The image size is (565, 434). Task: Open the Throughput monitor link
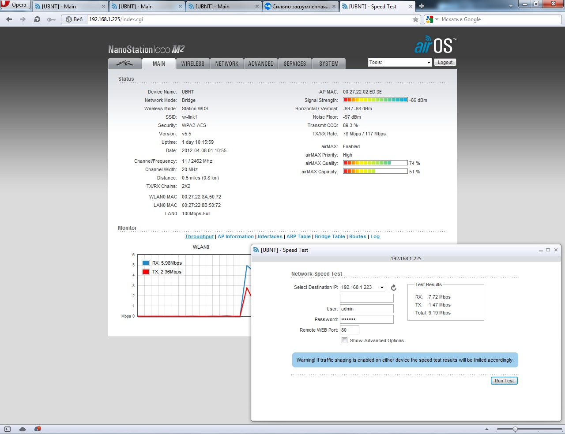199,236
